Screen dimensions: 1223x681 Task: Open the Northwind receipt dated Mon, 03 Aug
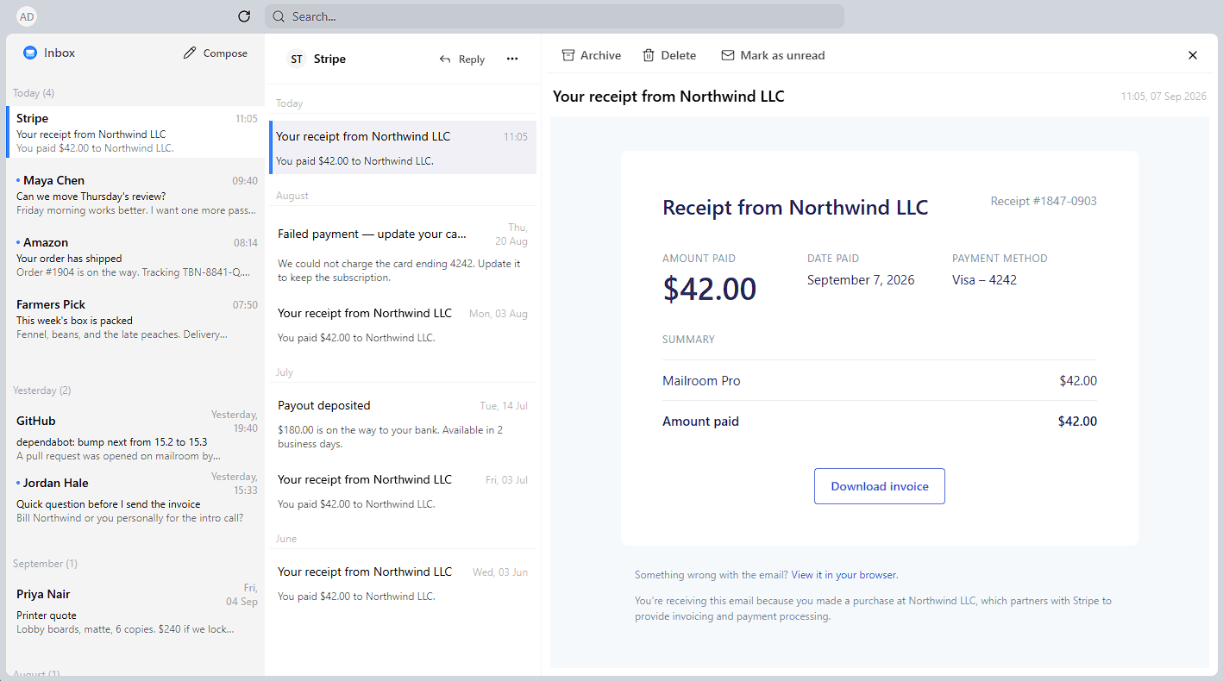[x=403, y=324]
